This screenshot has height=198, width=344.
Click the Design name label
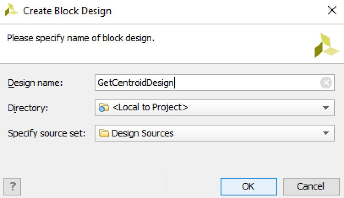[x=35, y=83]
